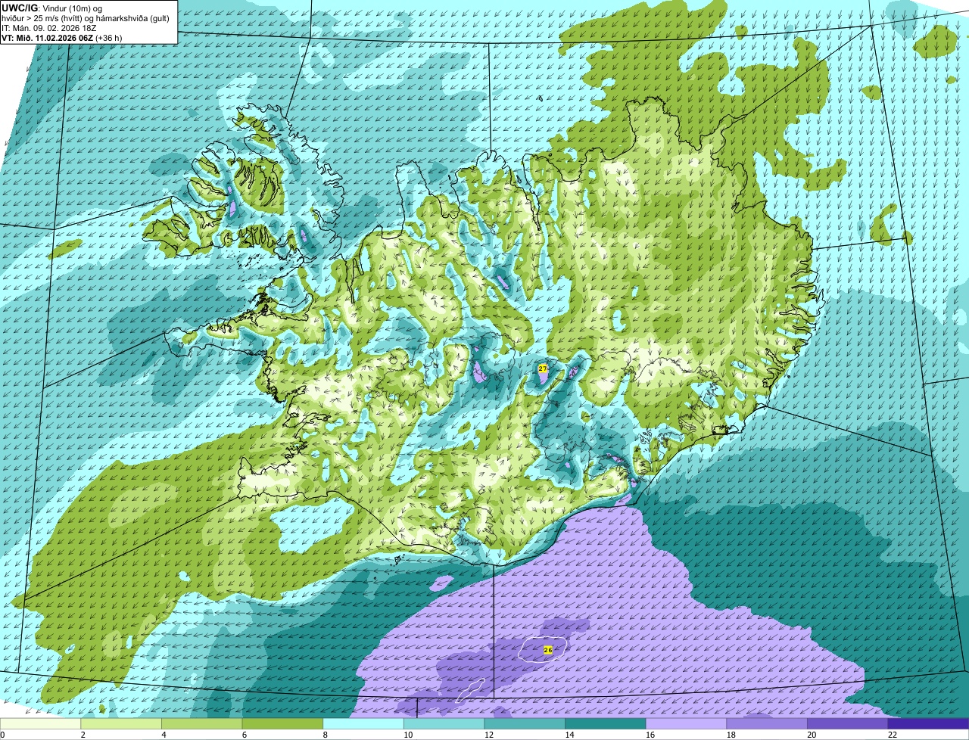Select the above-22 m/s deep purple legend swatch
The image size is (969, 740).
(929, 723)
